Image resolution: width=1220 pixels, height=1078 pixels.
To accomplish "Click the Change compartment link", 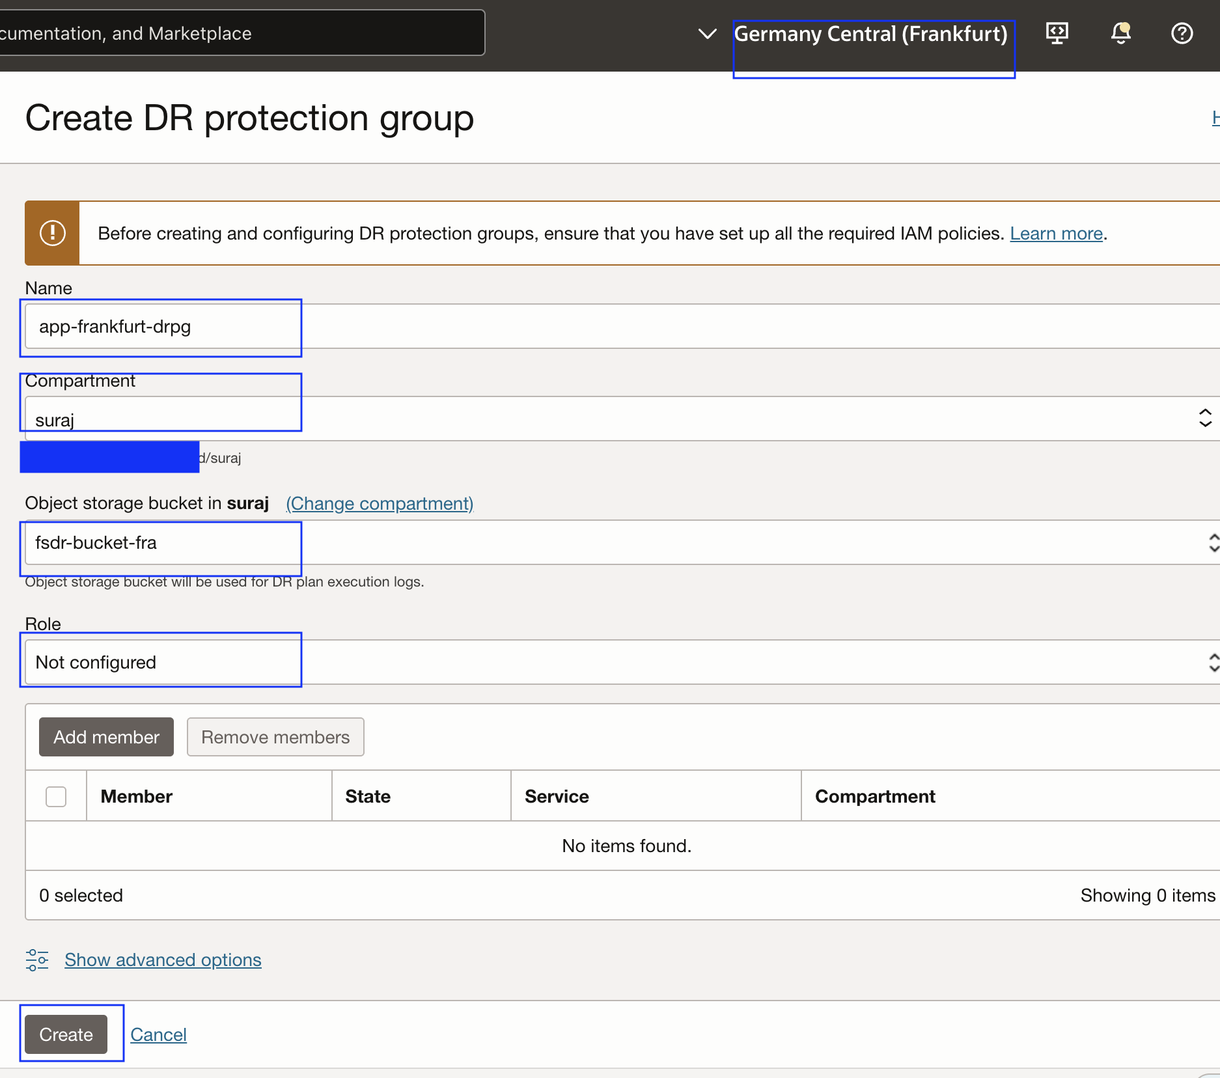I will coord(380,503).
